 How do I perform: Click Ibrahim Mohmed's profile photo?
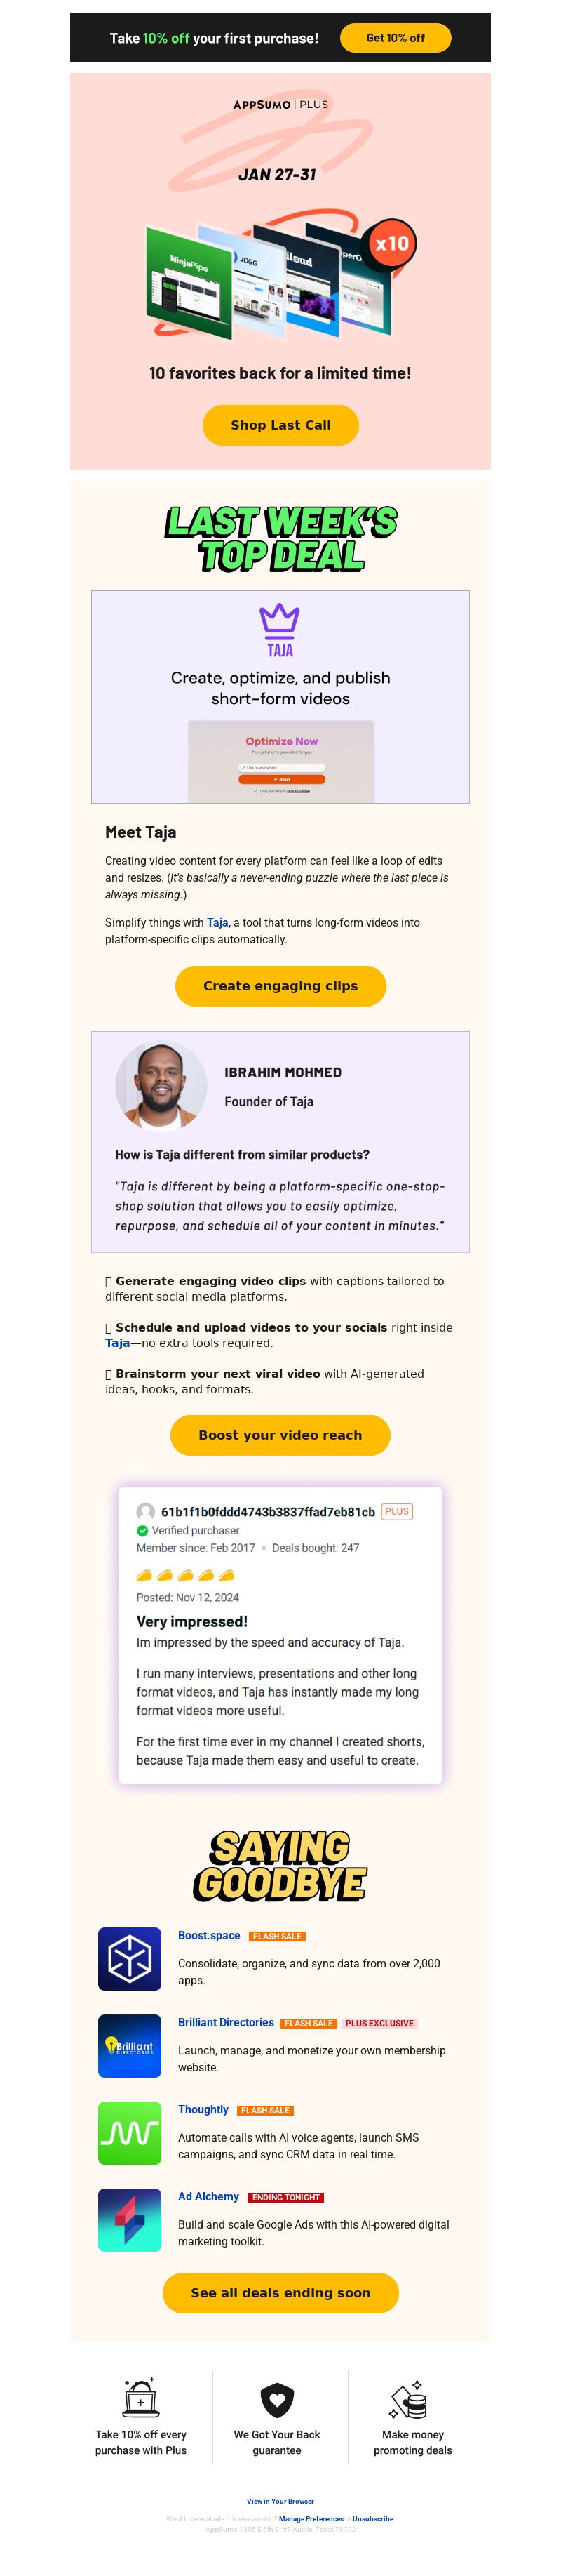point(161,1085)
